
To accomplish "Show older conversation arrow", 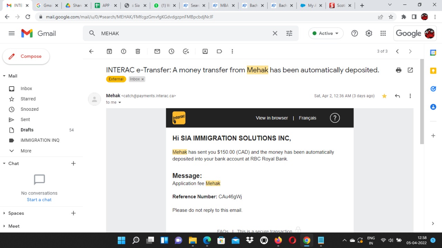I will [x=410, y=51].
